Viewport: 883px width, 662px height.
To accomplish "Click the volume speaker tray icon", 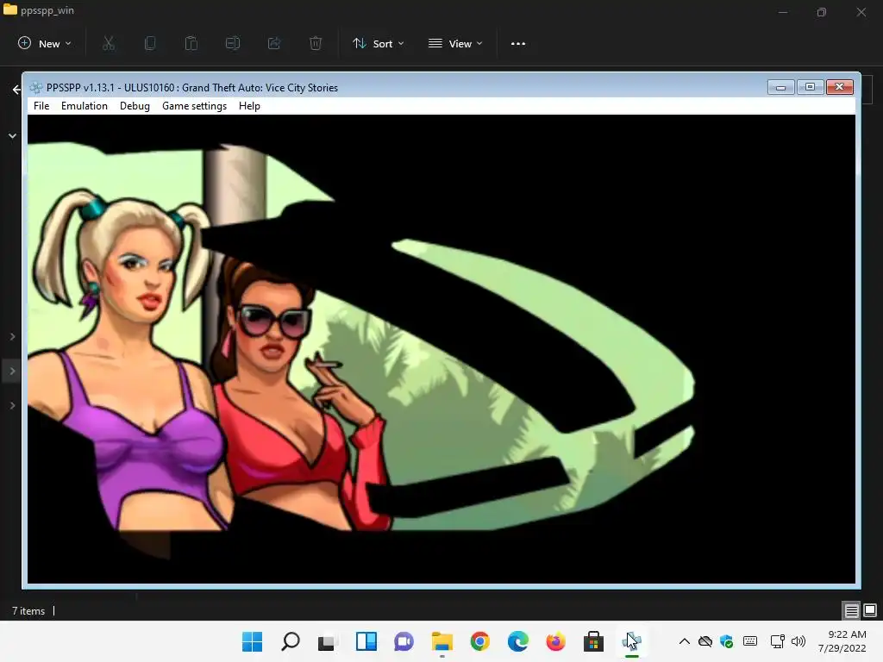I will tap(798, 641).
